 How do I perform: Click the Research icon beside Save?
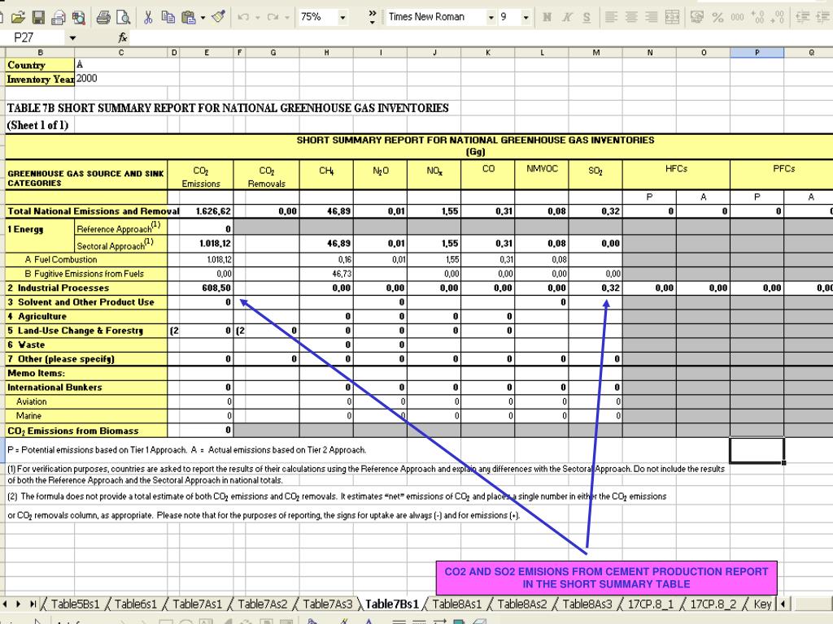coord(79,18)
